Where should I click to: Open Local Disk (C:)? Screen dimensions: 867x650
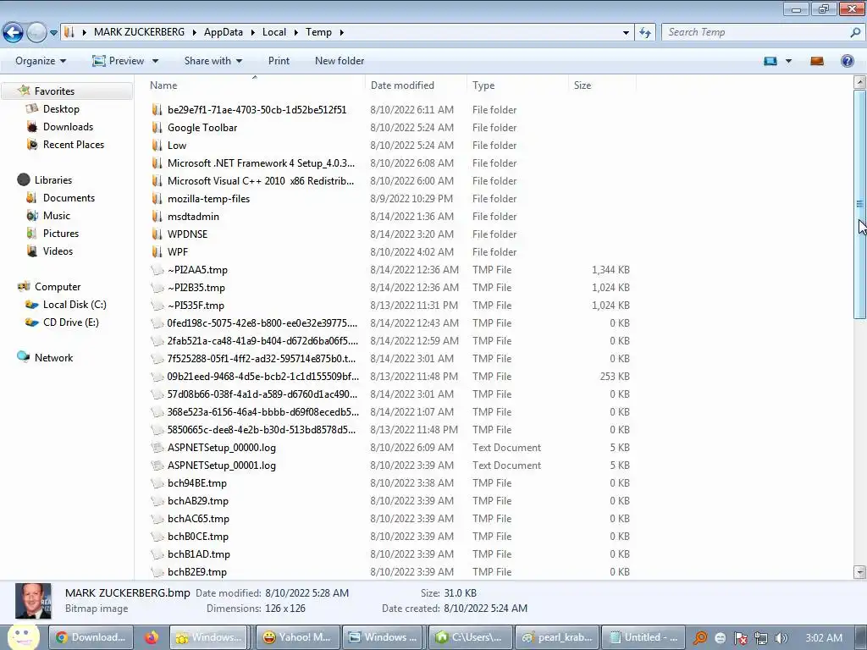pos(75,305)
